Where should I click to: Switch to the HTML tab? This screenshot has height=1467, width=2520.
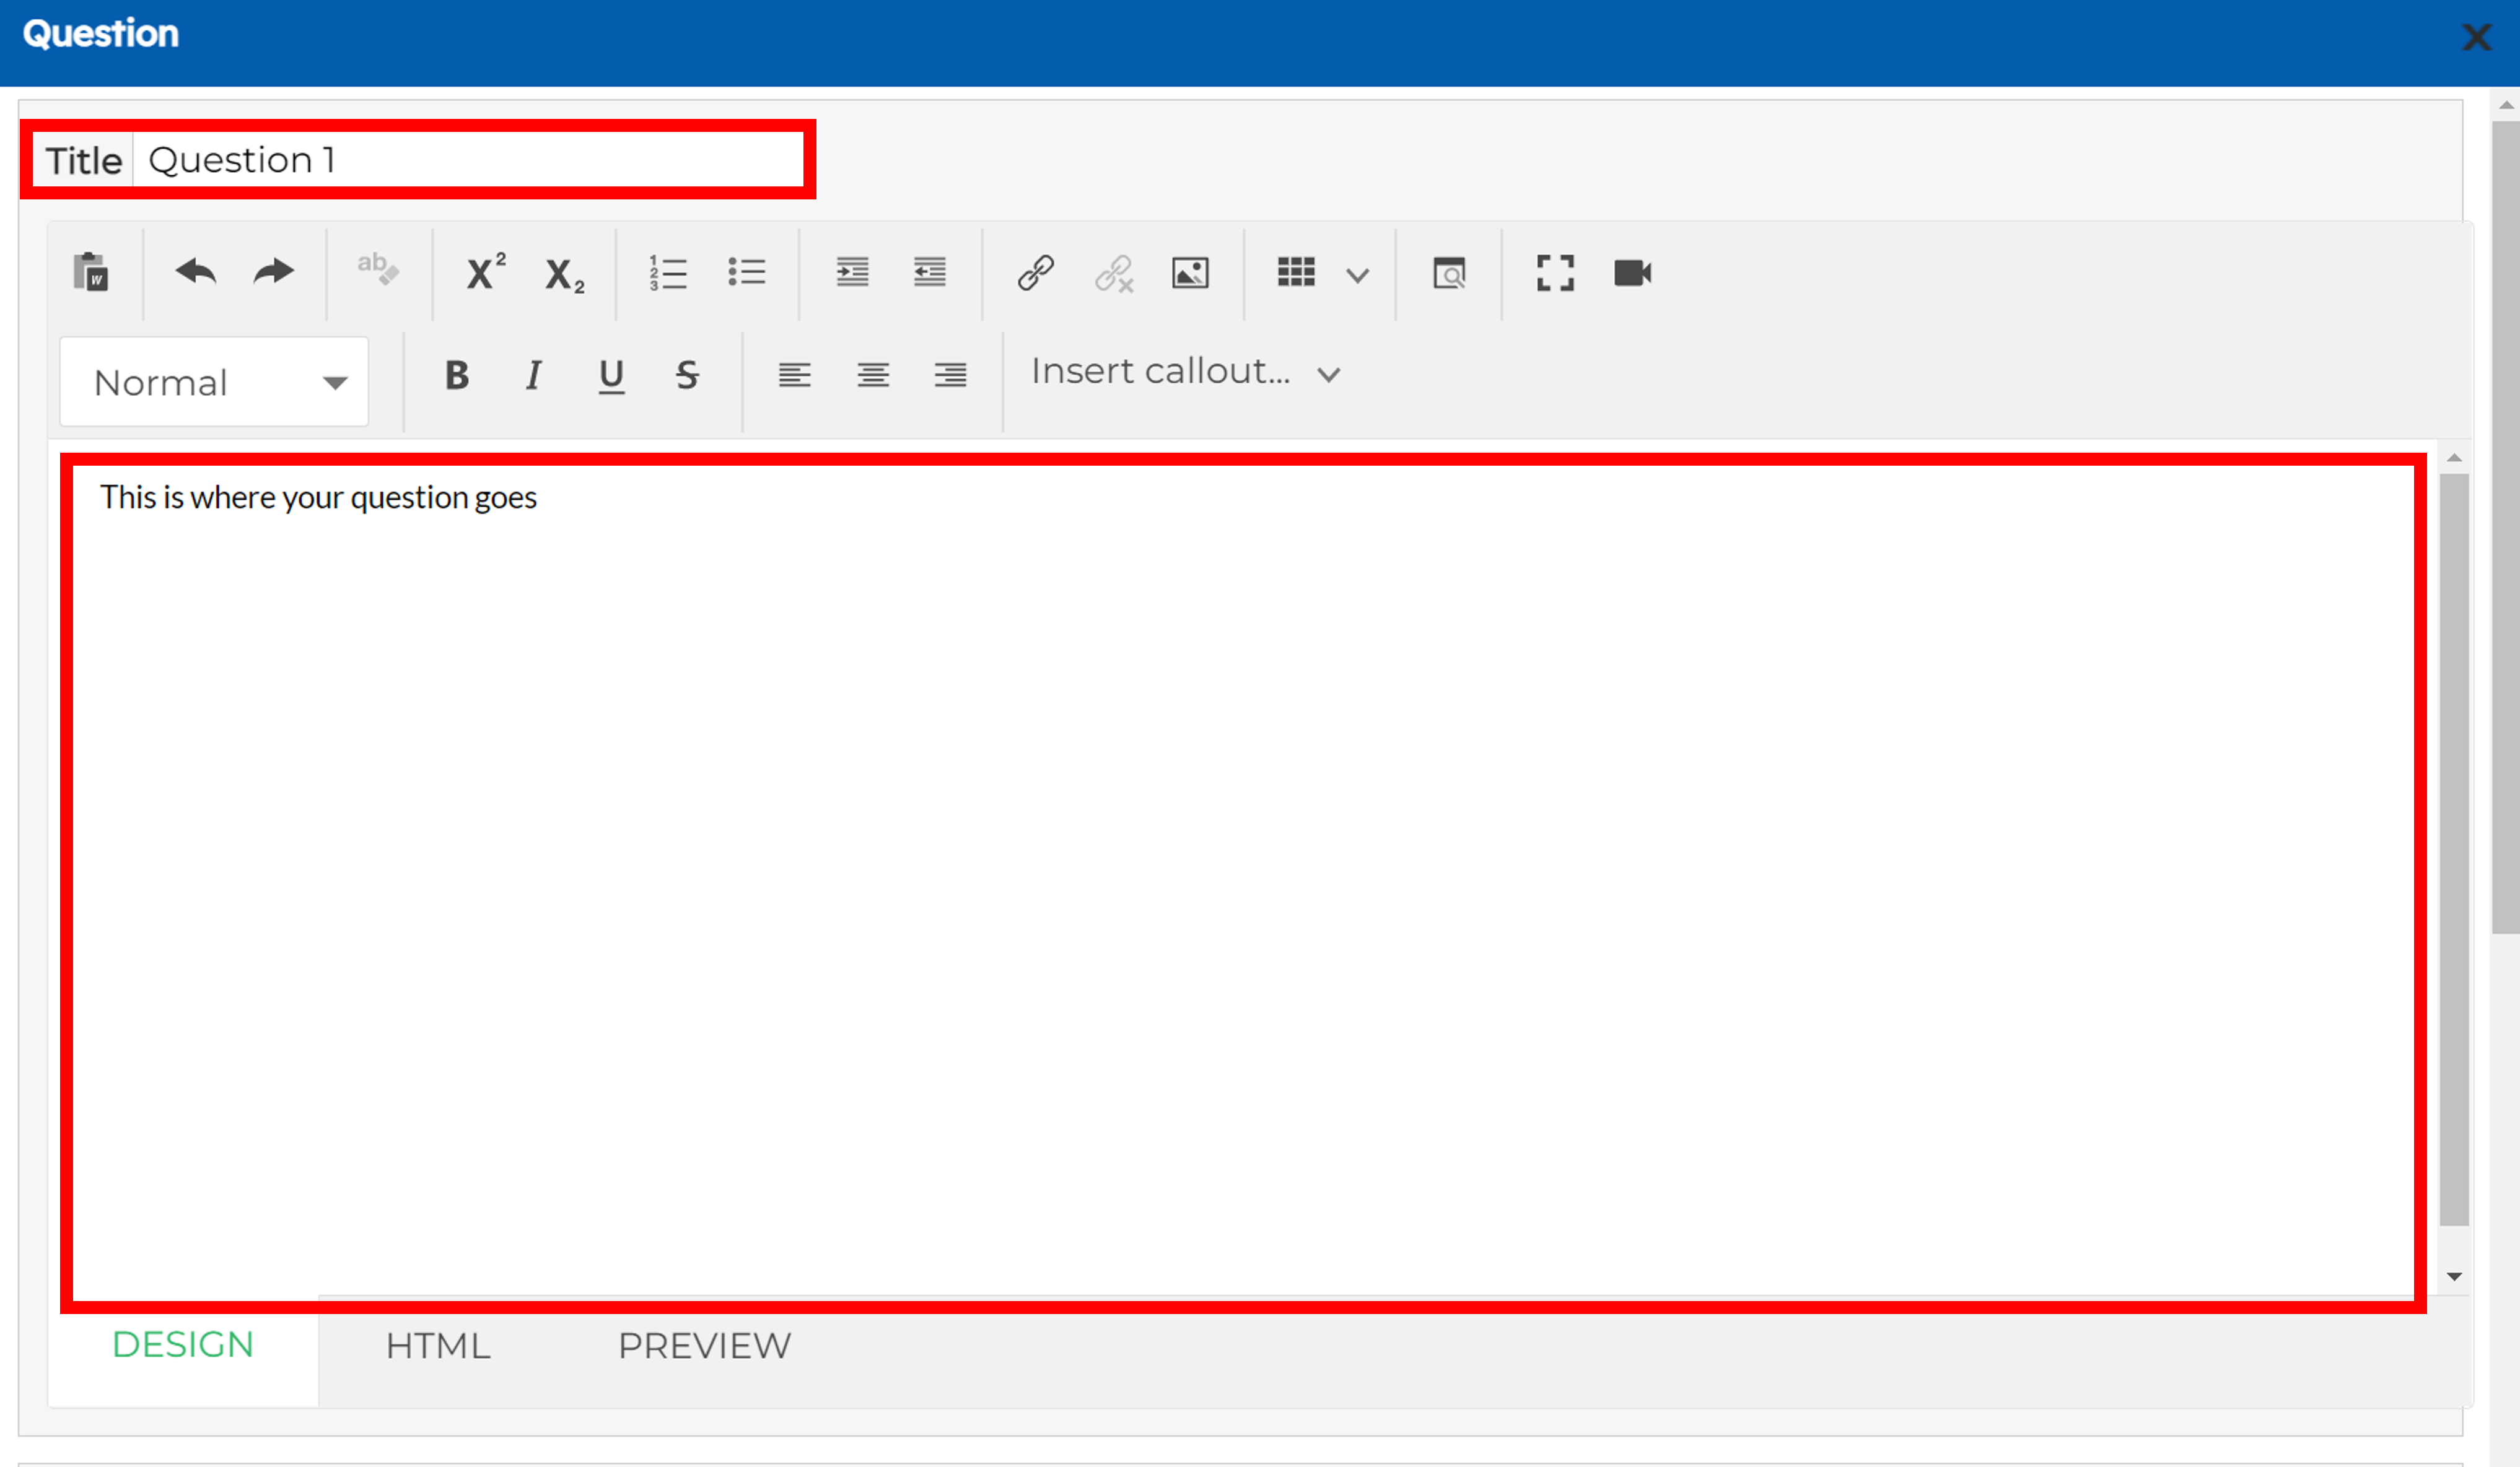(438, 1346)
